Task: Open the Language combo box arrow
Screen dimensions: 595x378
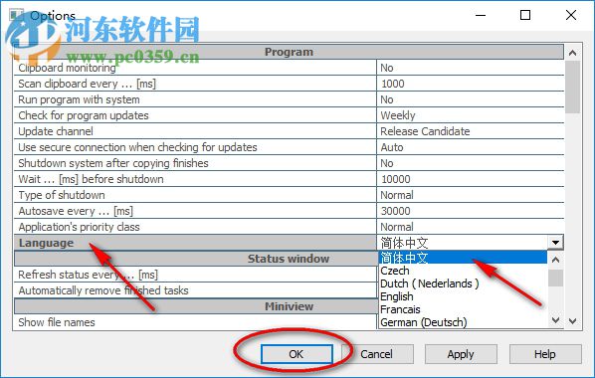Action: pos(555,243)
